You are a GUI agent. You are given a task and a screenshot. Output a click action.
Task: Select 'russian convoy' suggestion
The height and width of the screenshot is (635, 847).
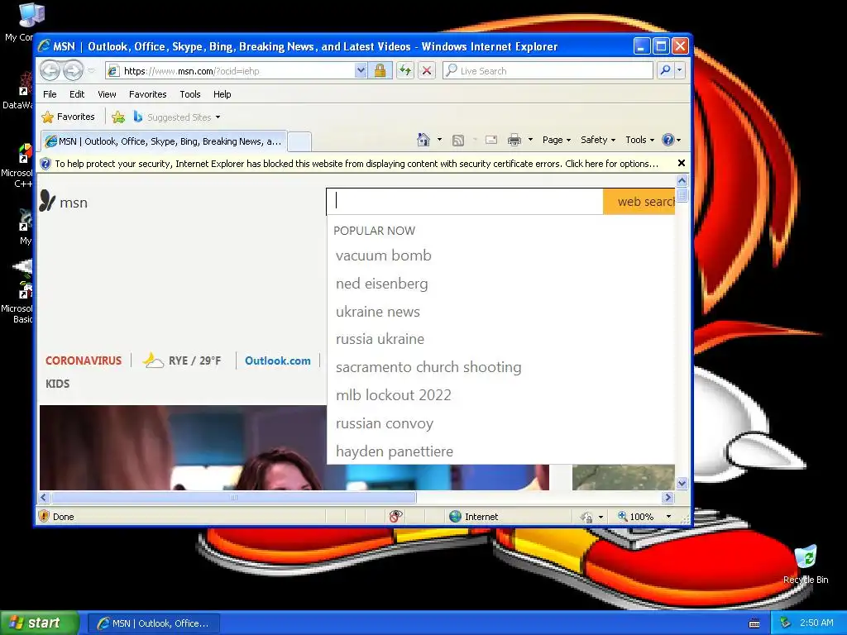(x=384, y=423)
